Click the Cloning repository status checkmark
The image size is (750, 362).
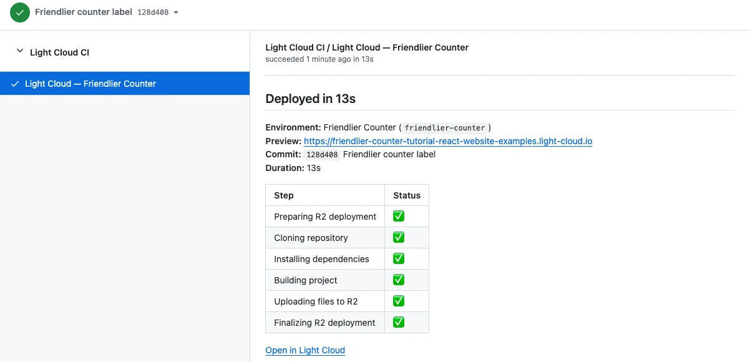(399, 237)
